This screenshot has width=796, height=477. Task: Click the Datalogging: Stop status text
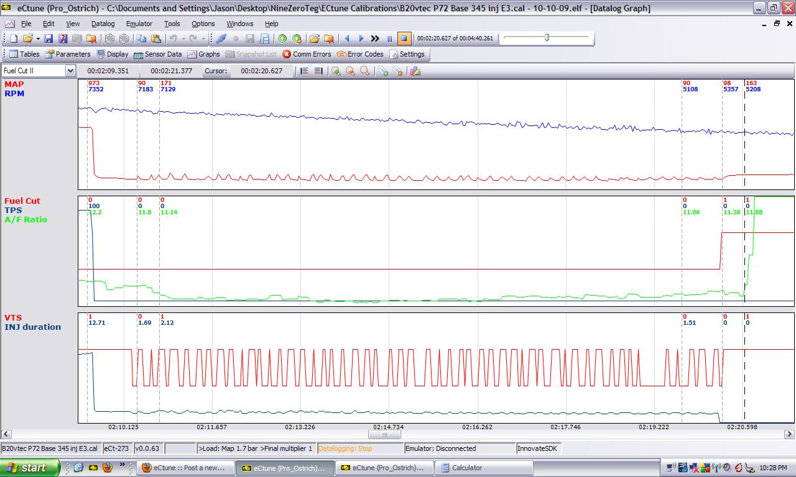coord(345,448)
